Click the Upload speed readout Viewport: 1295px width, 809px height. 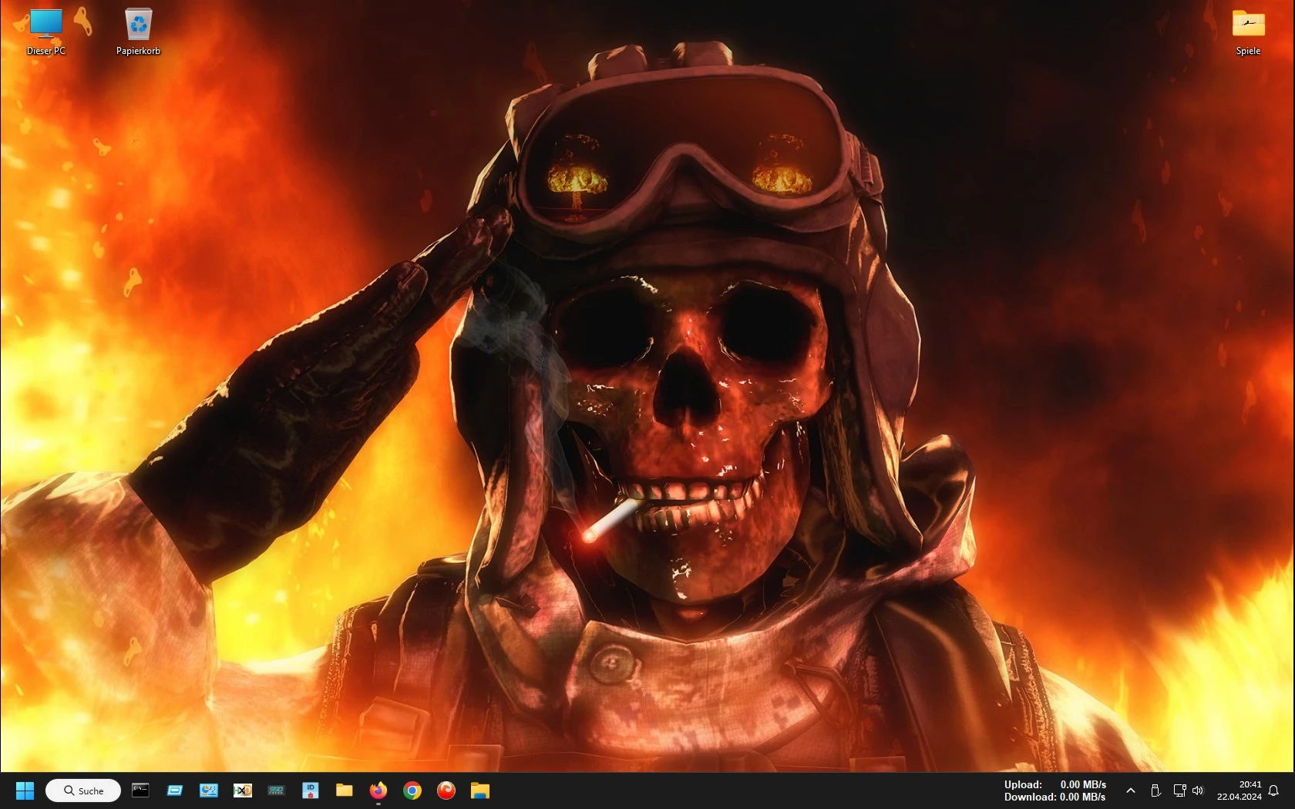(1054, 784)
